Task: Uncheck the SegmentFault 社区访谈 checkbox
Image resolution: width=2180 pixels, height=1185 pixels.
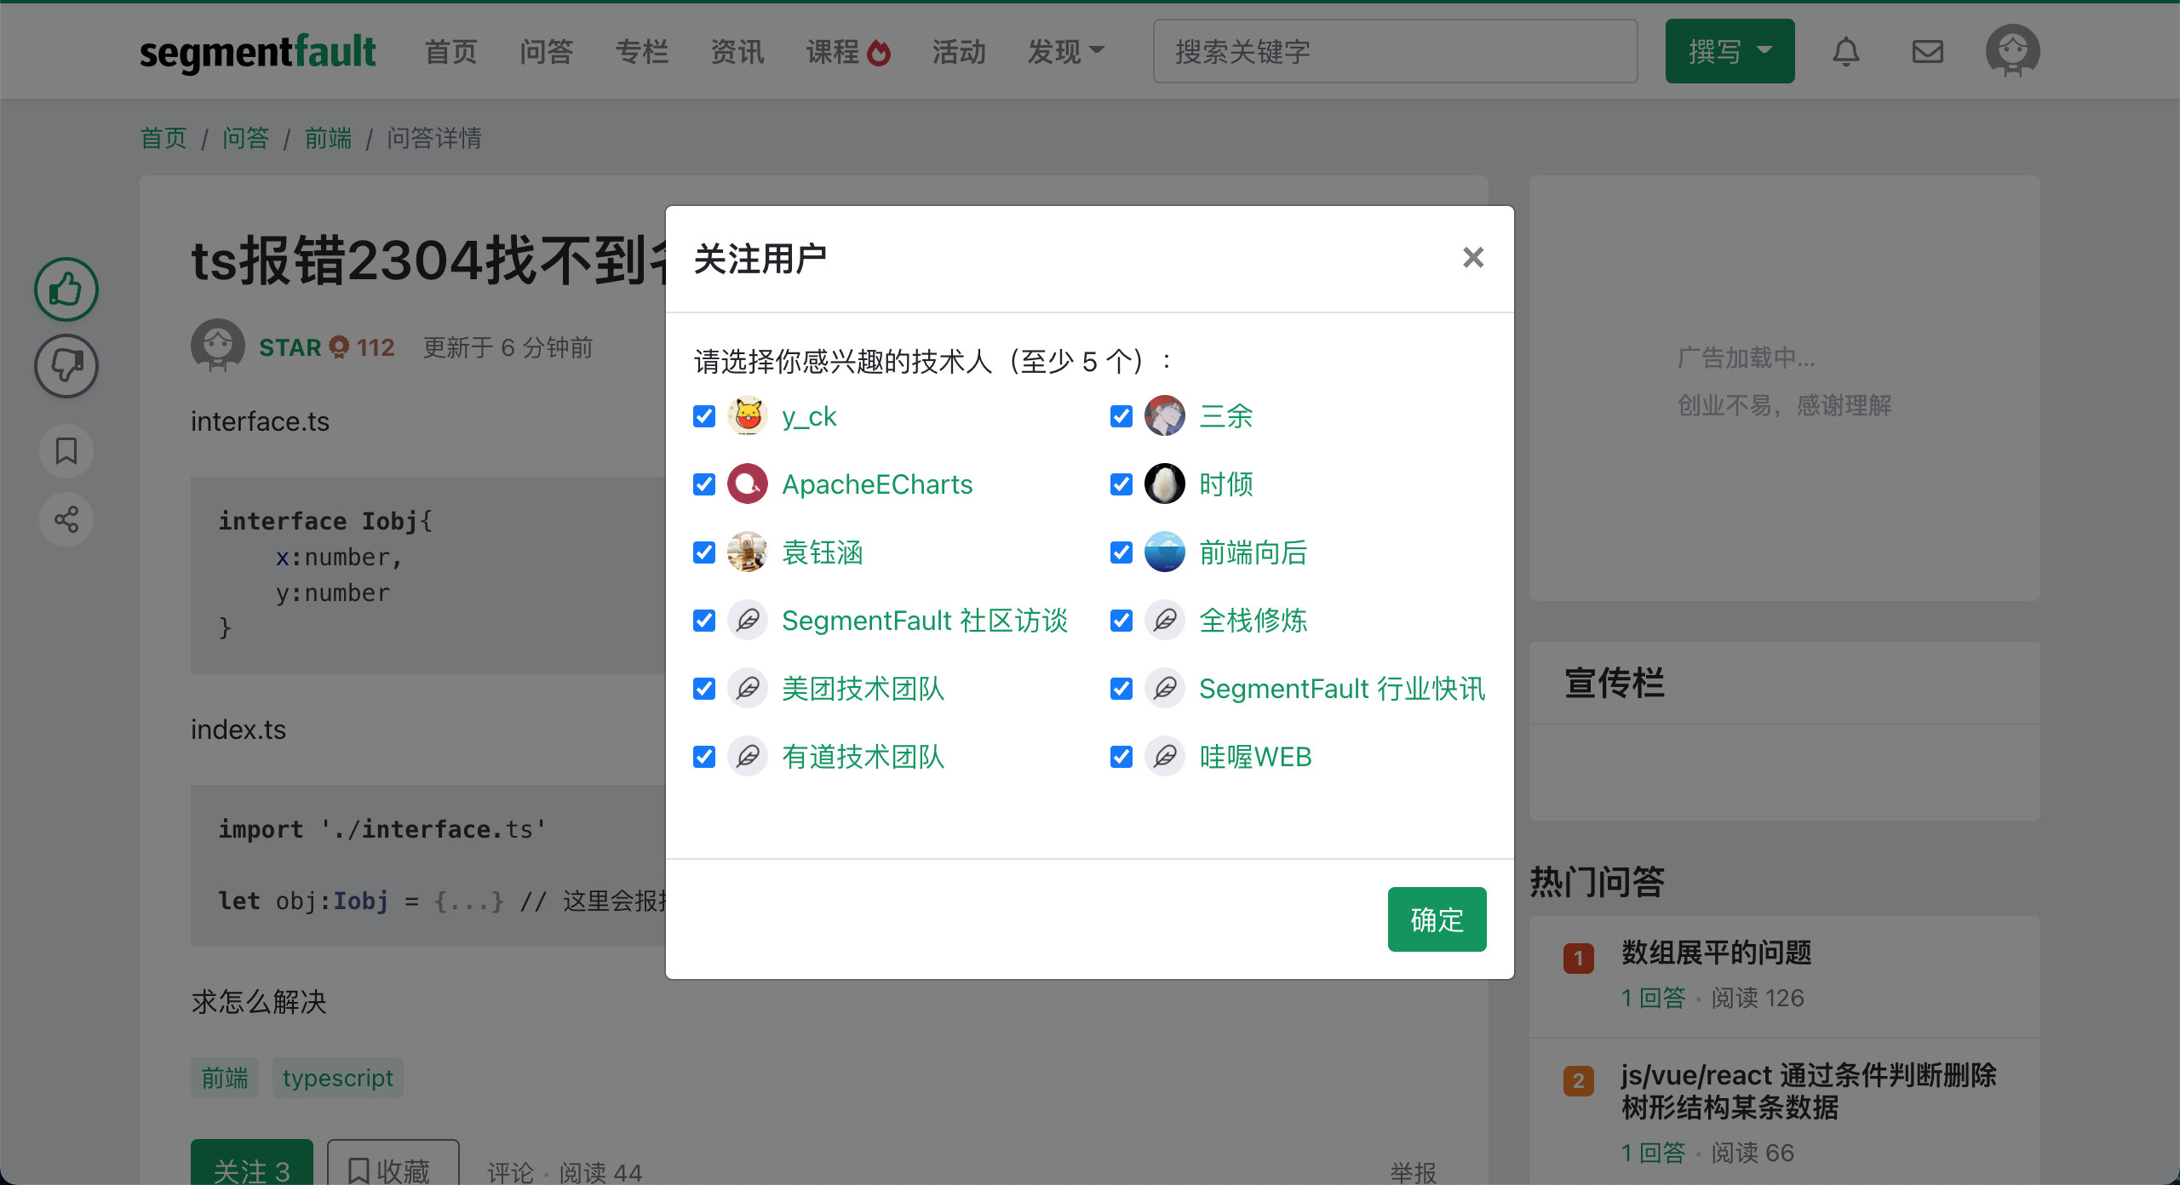Action: pyautogui.click(x=704, y=621)
